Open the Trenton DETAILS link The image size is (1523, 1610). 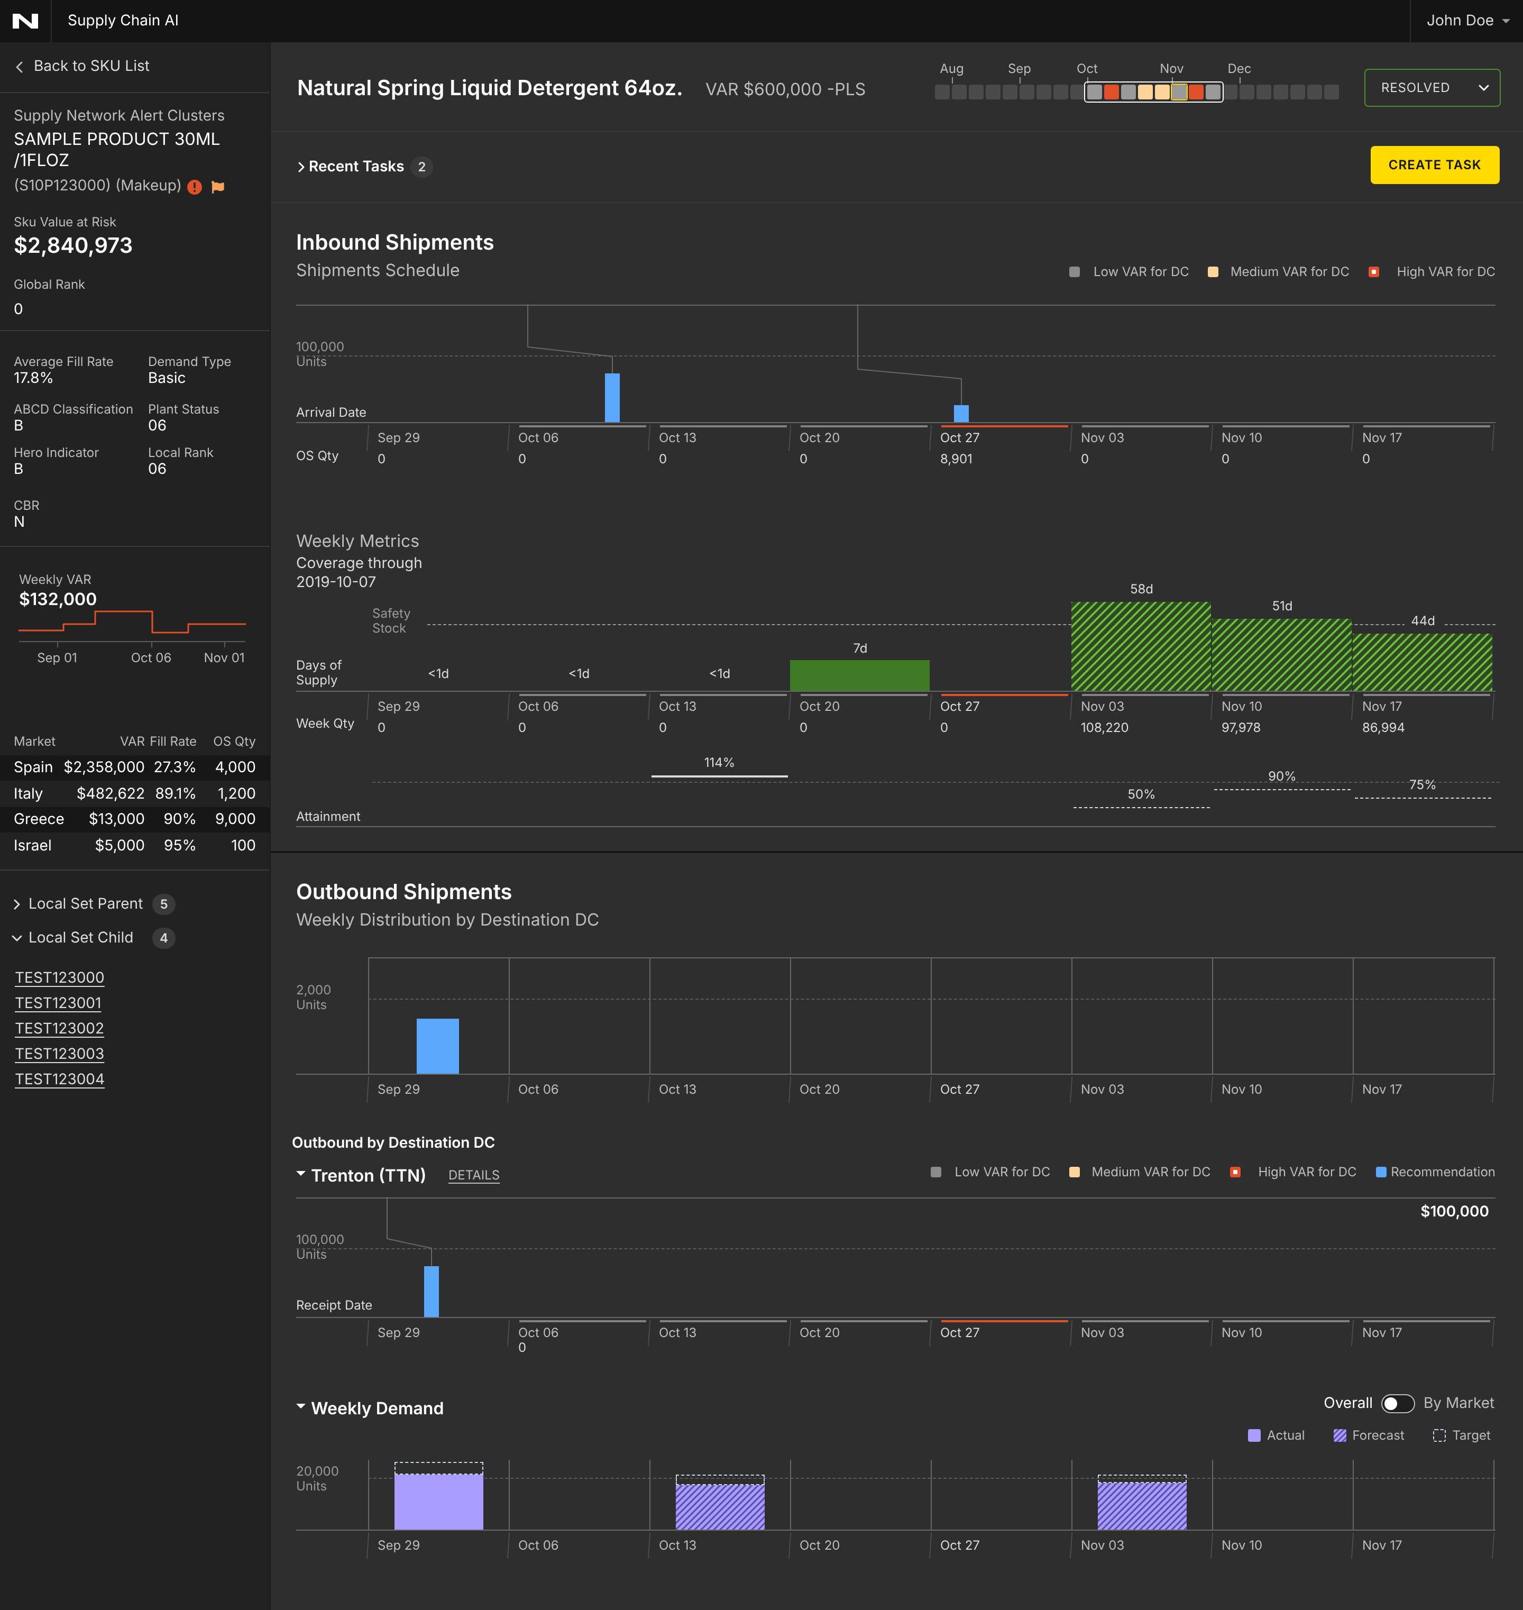point(473,1175)
